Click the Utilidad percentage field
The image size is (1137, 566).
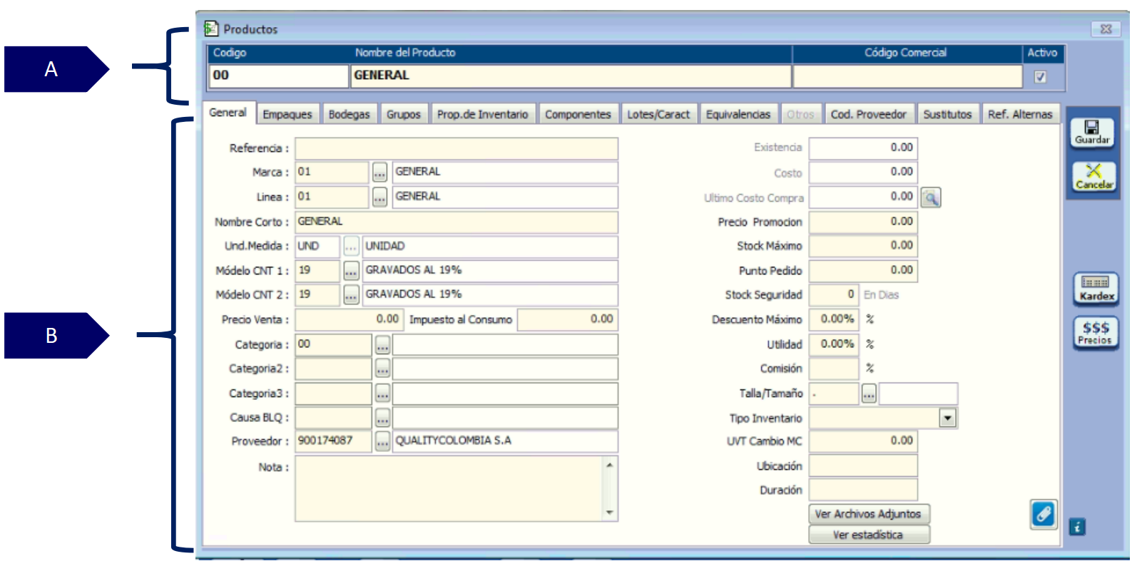click(x=834, y=344)
